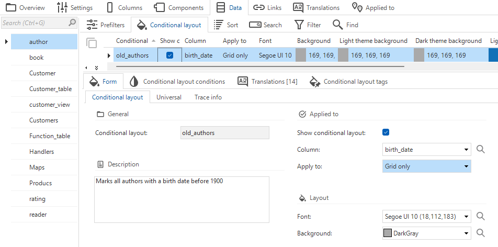This screenshot has height=247, width=498.
Task: Click the search magnifier in sidebar search box
Action: [x=72, y=23]
